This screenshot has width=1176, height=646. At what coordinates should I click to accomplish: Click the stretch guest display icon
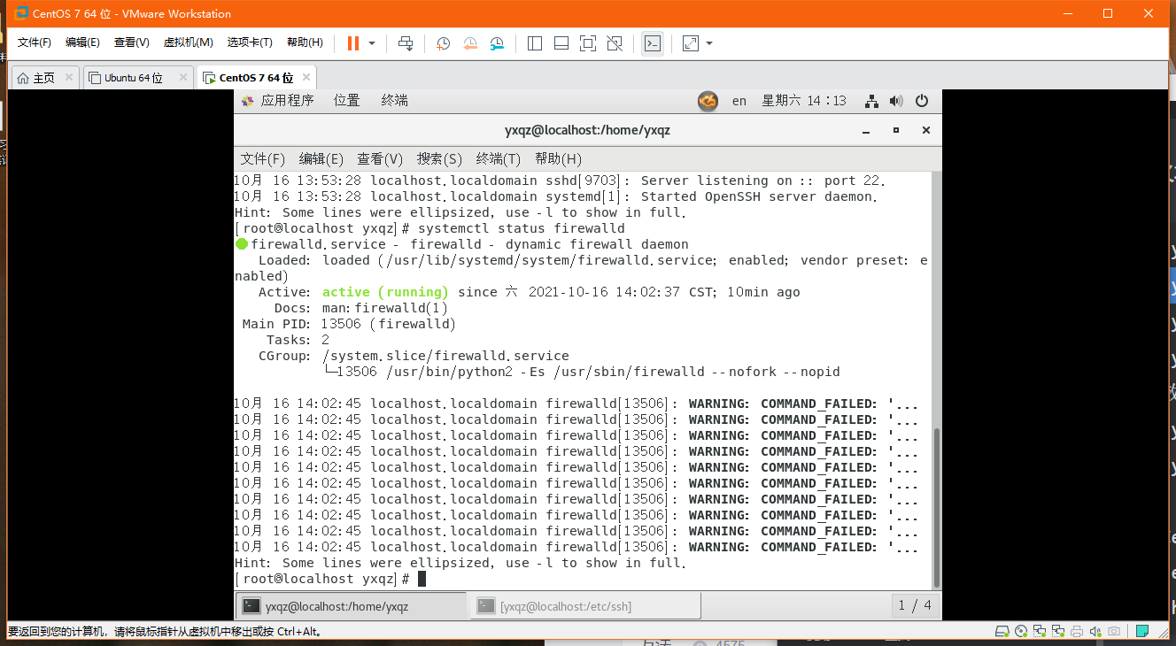click(x=691, y=43)
